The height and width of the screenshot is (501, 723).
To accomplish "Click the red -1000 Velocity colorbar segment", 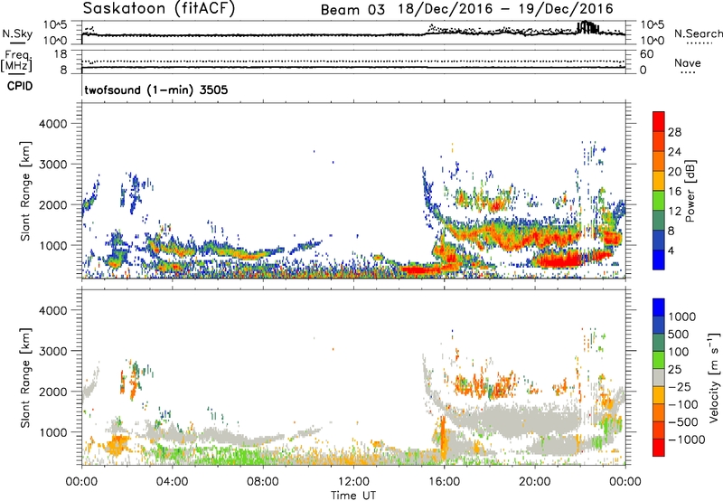I will (x=659, y=448).
